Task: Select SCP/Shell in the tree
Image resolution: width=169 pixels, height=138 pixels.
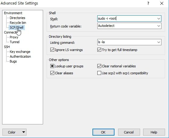Action: pyautogui.click(x=17, y=27)
